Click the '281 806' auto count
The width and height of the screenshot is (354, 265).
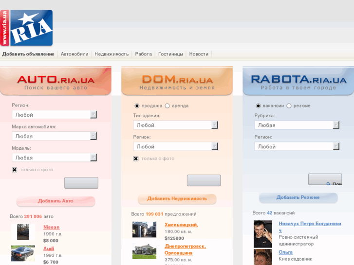tap(33, 216)
